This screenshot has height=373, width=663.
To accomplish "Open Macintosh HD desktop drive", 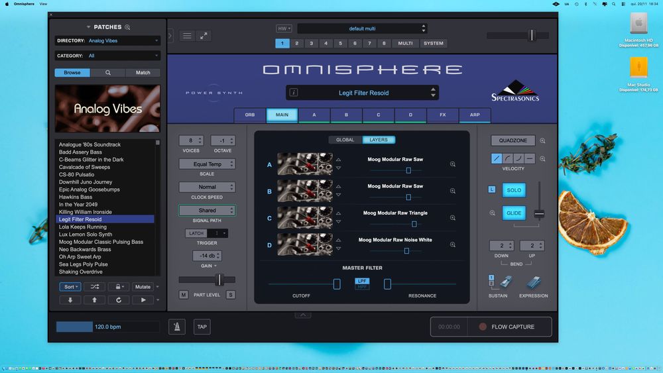I will coord(638,23).
